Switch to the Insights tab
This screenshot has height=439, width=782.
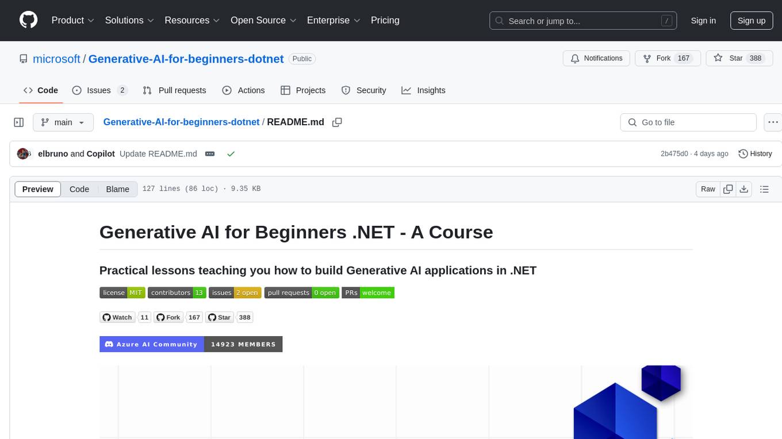point(423,90)
